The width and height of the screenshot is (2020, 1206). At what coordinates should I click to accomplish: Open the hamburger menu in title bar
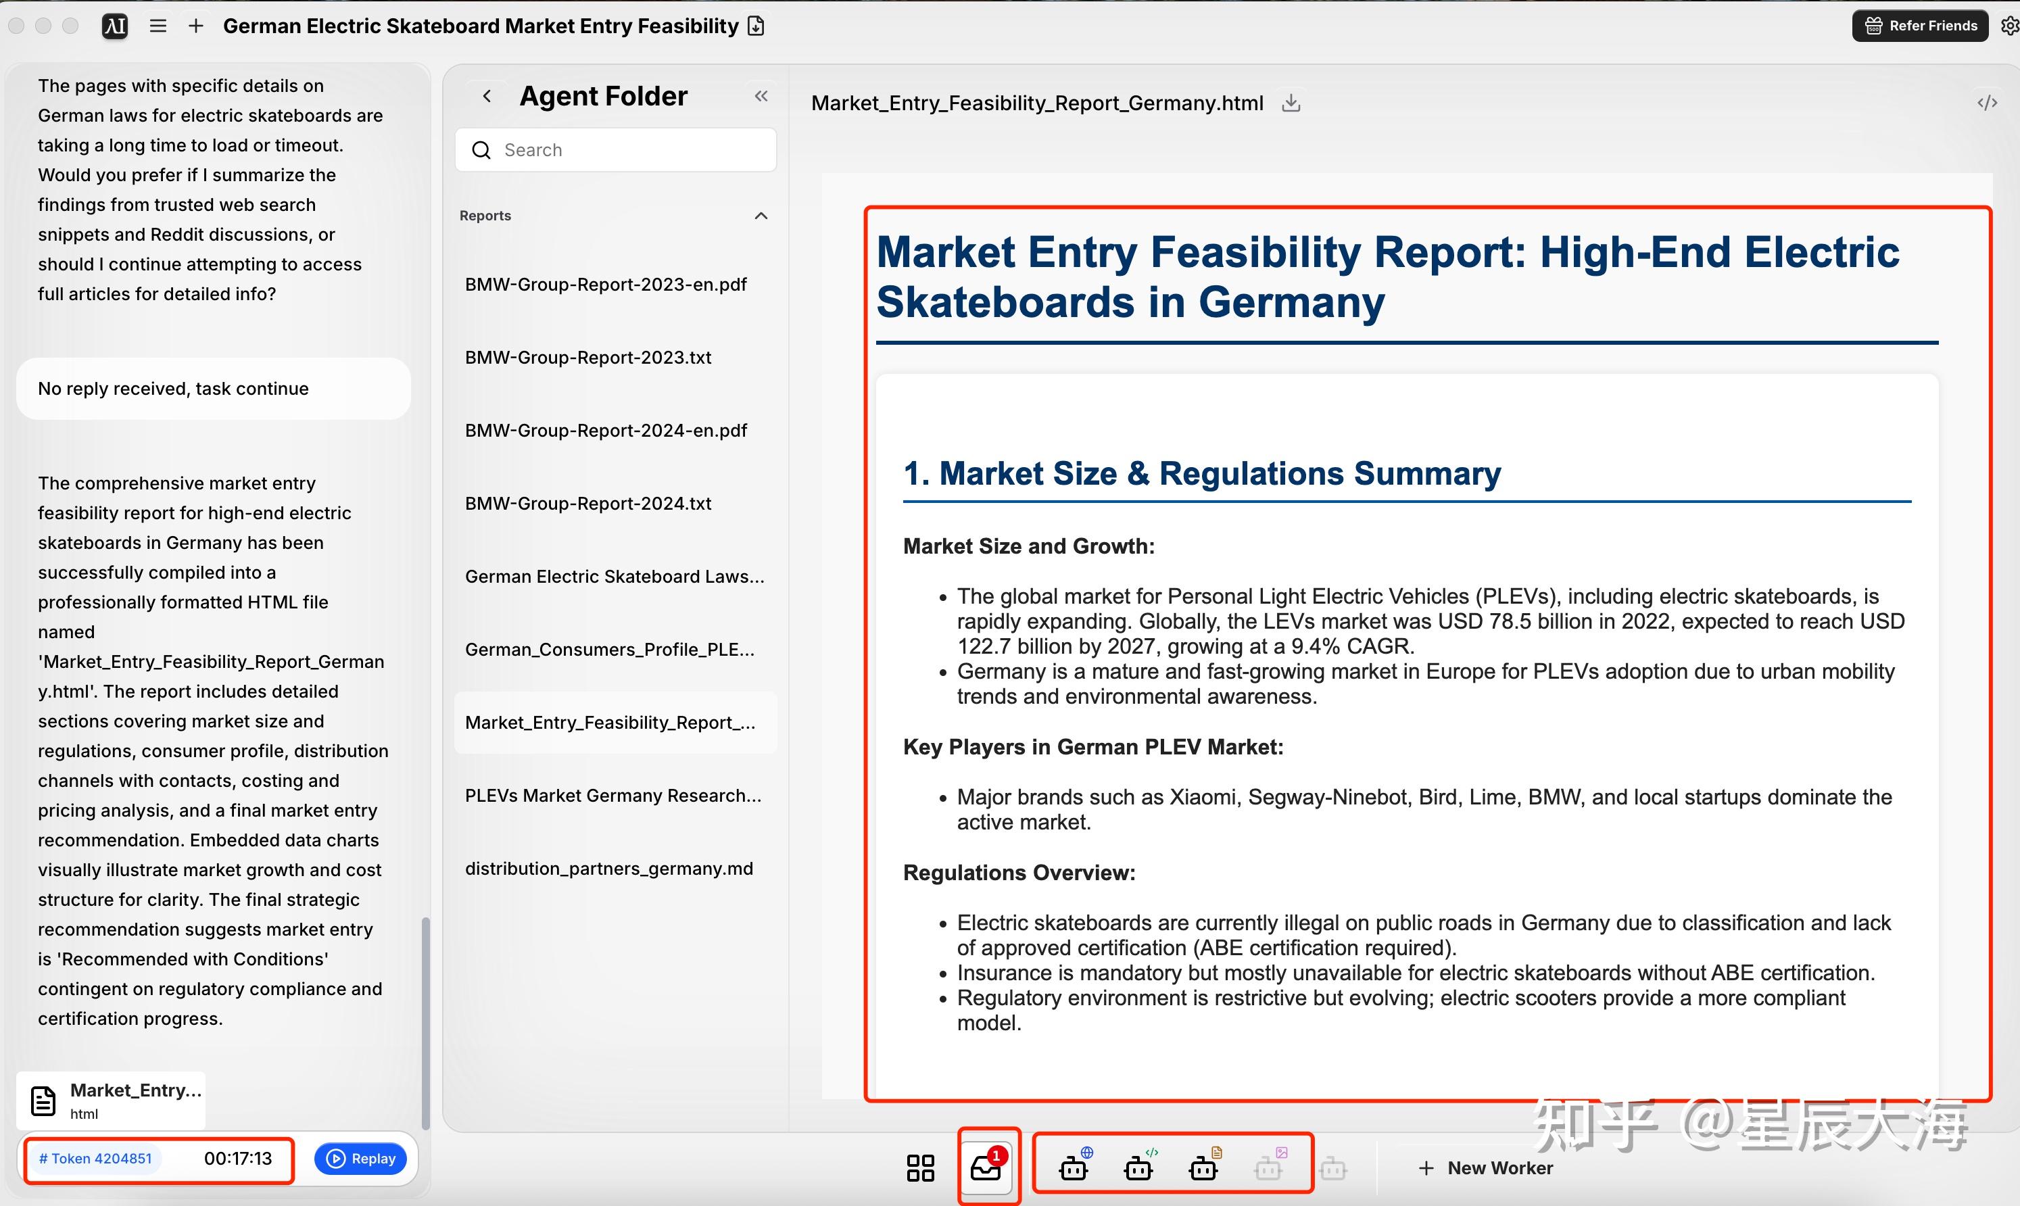(x=158, y=26)
